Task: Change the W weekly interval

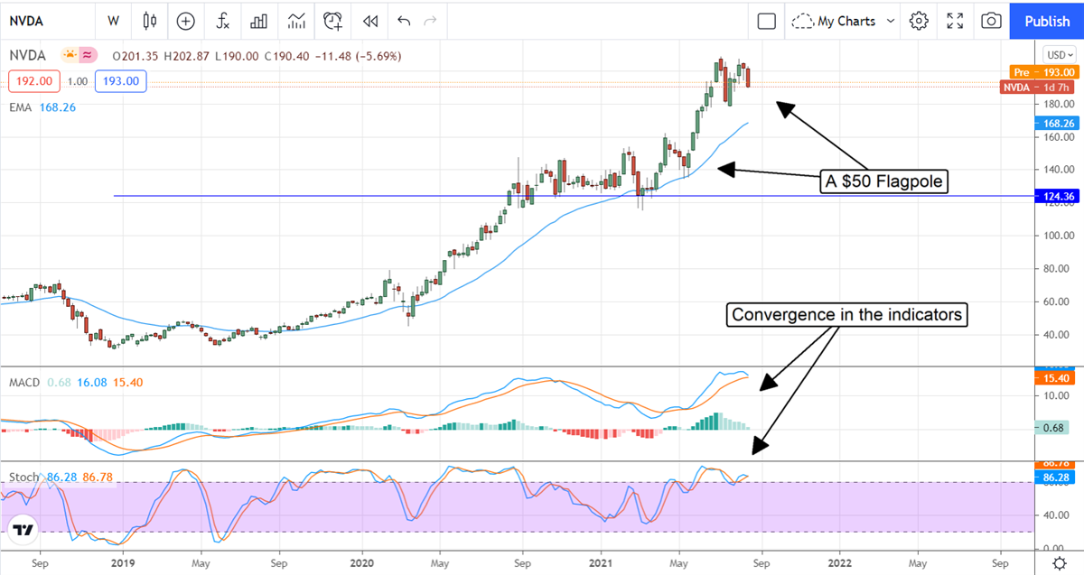Action: 113,21
